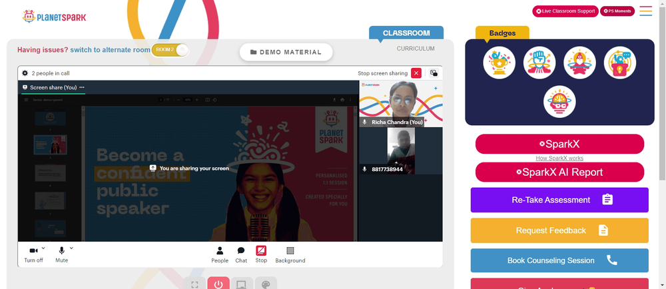Image resolution: width=666 pixels, height=289 pixels.
Task: Open SparkX AI Report
Action: tap(559, 172)
